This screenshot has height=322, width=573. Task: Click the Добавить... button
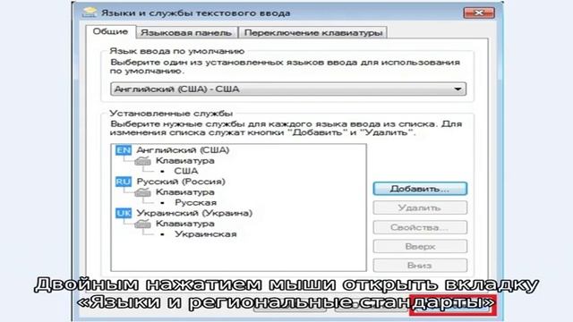[420, 189]
